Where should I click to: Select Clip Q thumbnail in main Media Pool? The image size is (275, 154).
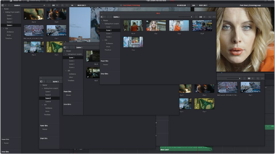click(34, 14)
